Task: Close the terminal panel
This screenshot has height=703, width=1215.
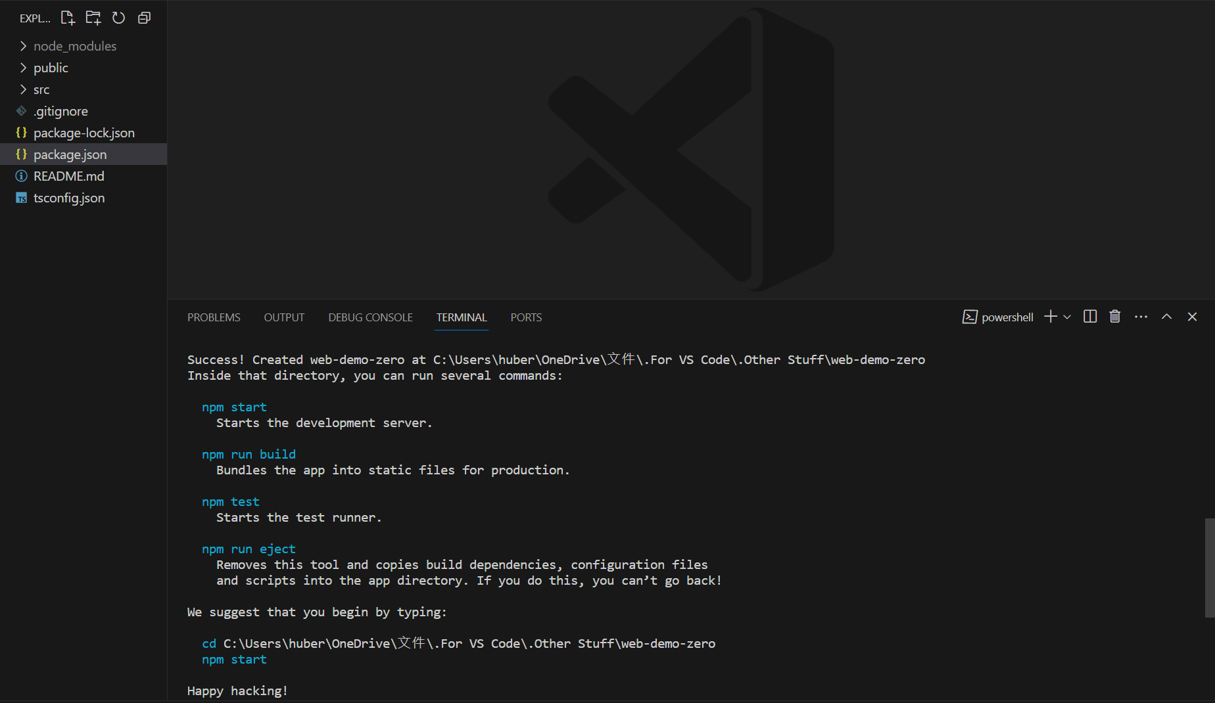Action: pyautogui.click(x=1192, y=317)
